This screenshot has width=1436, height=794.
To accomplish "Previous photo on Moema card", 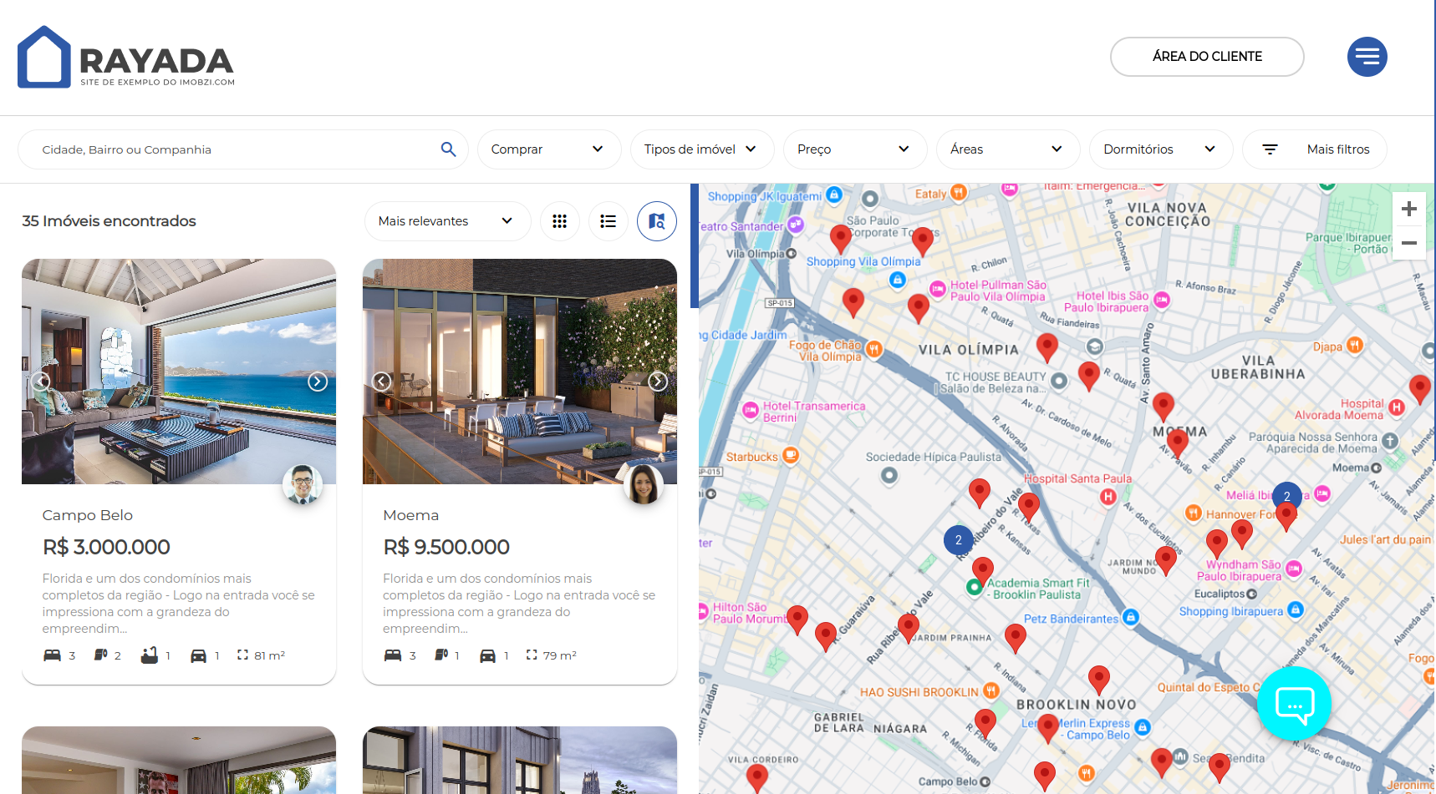I will point(382,382).
